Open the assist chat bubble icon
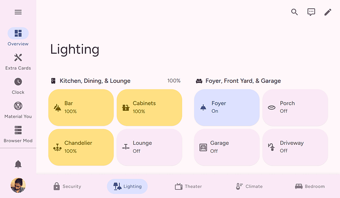The image size is (340, 198). pyautogui.click(x=311, y=12)
